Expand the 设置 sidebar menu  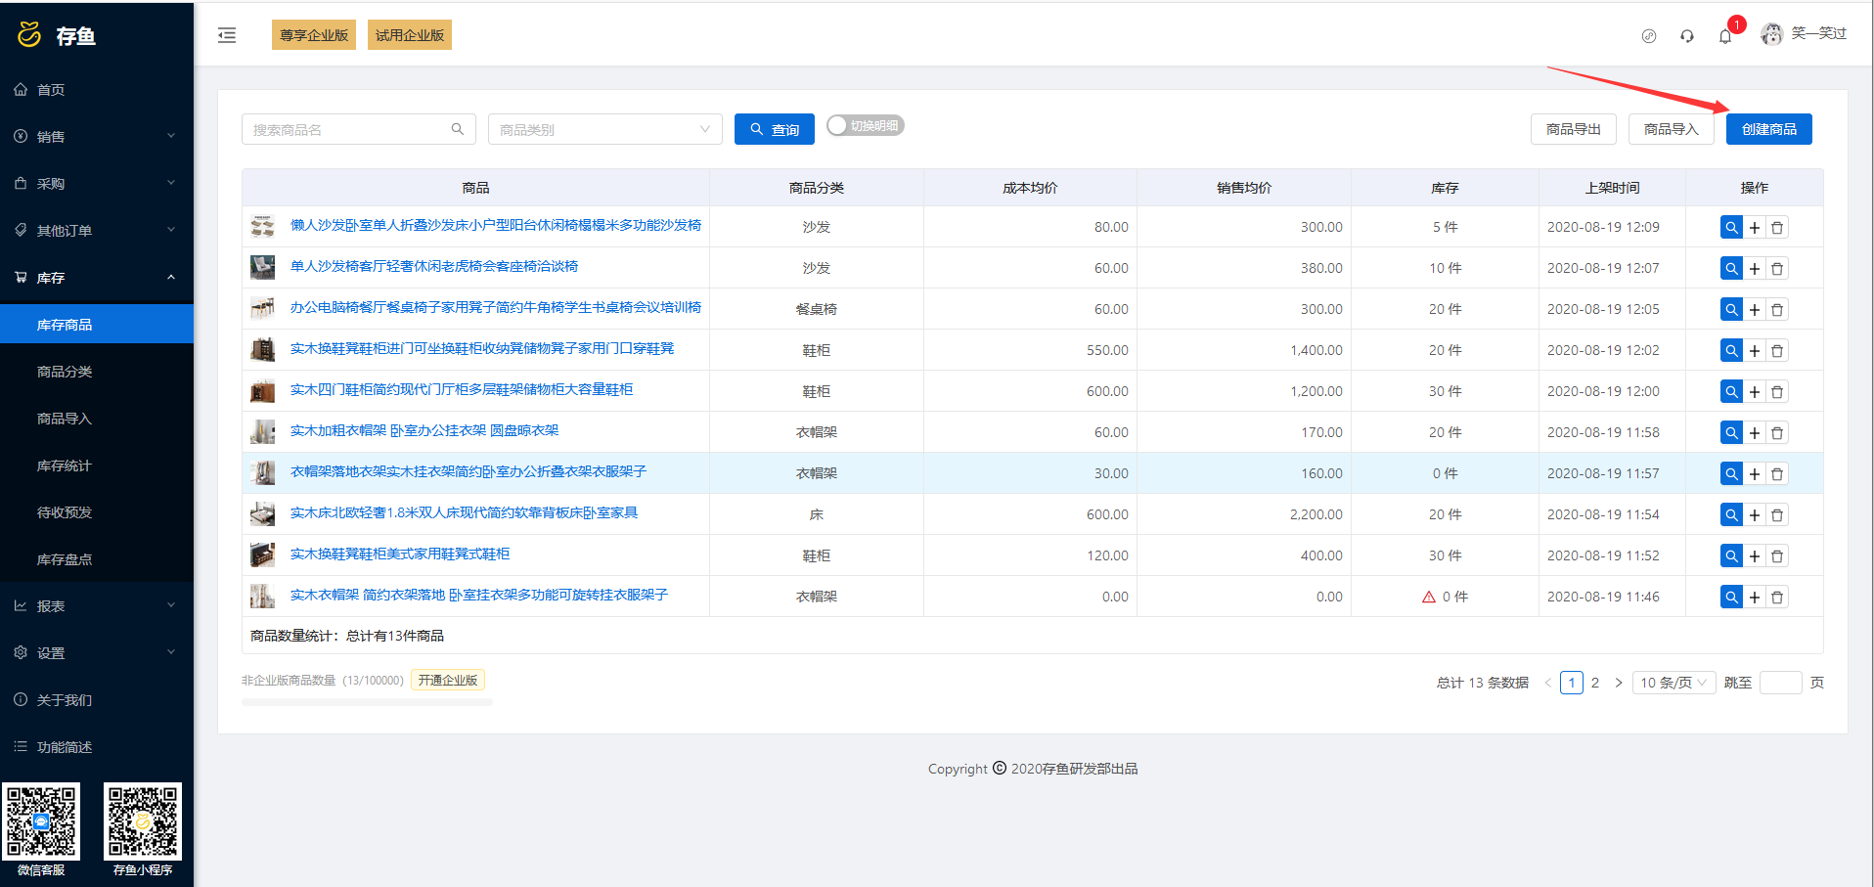[x=97, y=653]
